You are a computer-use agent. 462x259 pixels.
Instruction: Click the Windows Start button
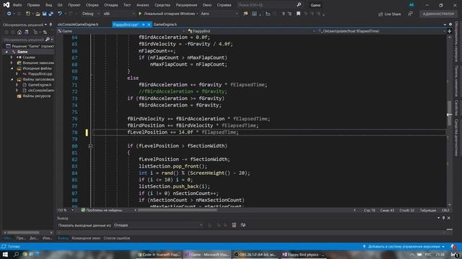click(x=5, y=255)
